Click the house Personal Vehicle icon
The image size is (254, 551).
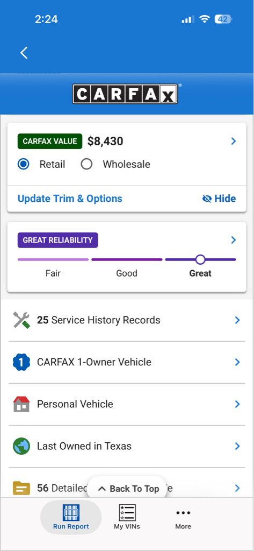[21, 404]
